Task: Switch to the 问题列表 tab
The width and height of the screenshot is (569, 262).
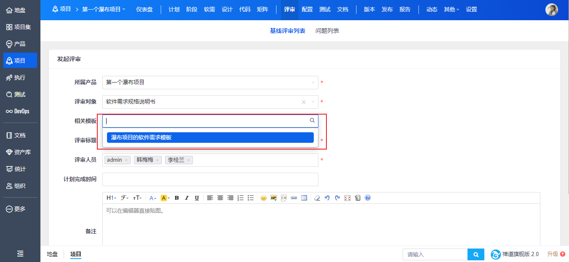Action: [x=327, y=31]
